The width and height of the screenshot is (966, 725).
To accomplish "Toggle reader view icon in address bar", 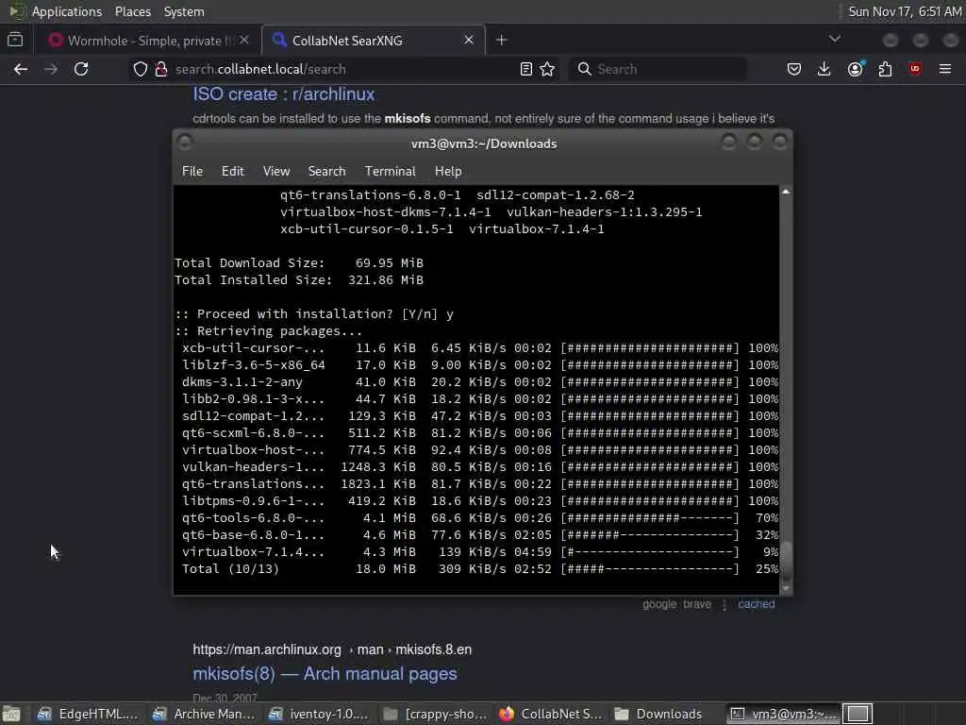I will click(525, 69).
